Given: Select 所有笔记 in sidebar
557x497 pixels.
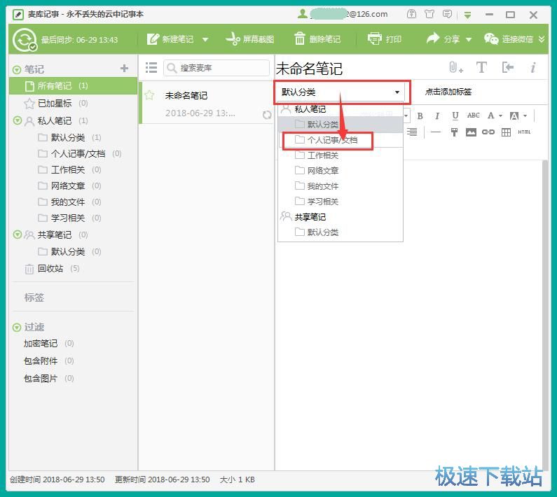Looking at the screenshot, I should [73, 86].
